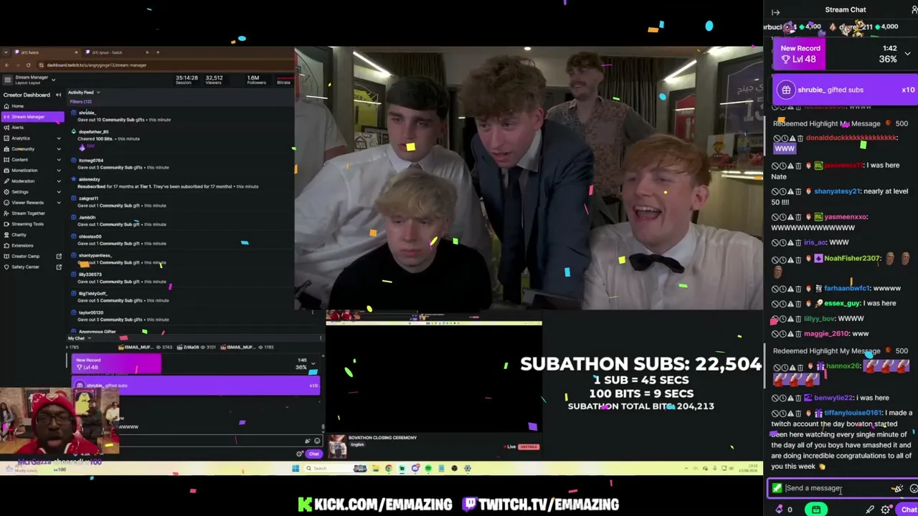Open username essex_guy in chat
918x516 pixels.
pos(842,303)
